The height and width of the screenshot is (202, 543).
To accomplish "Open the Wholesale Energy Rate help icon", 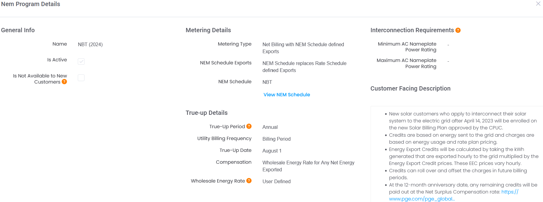I will pyautogui.click(x=249, y=180).
